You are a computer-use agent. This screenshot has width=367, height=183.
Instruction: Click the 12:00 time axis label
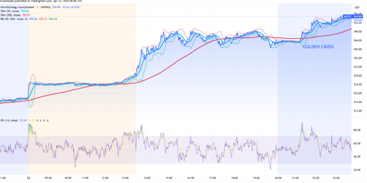105,178
